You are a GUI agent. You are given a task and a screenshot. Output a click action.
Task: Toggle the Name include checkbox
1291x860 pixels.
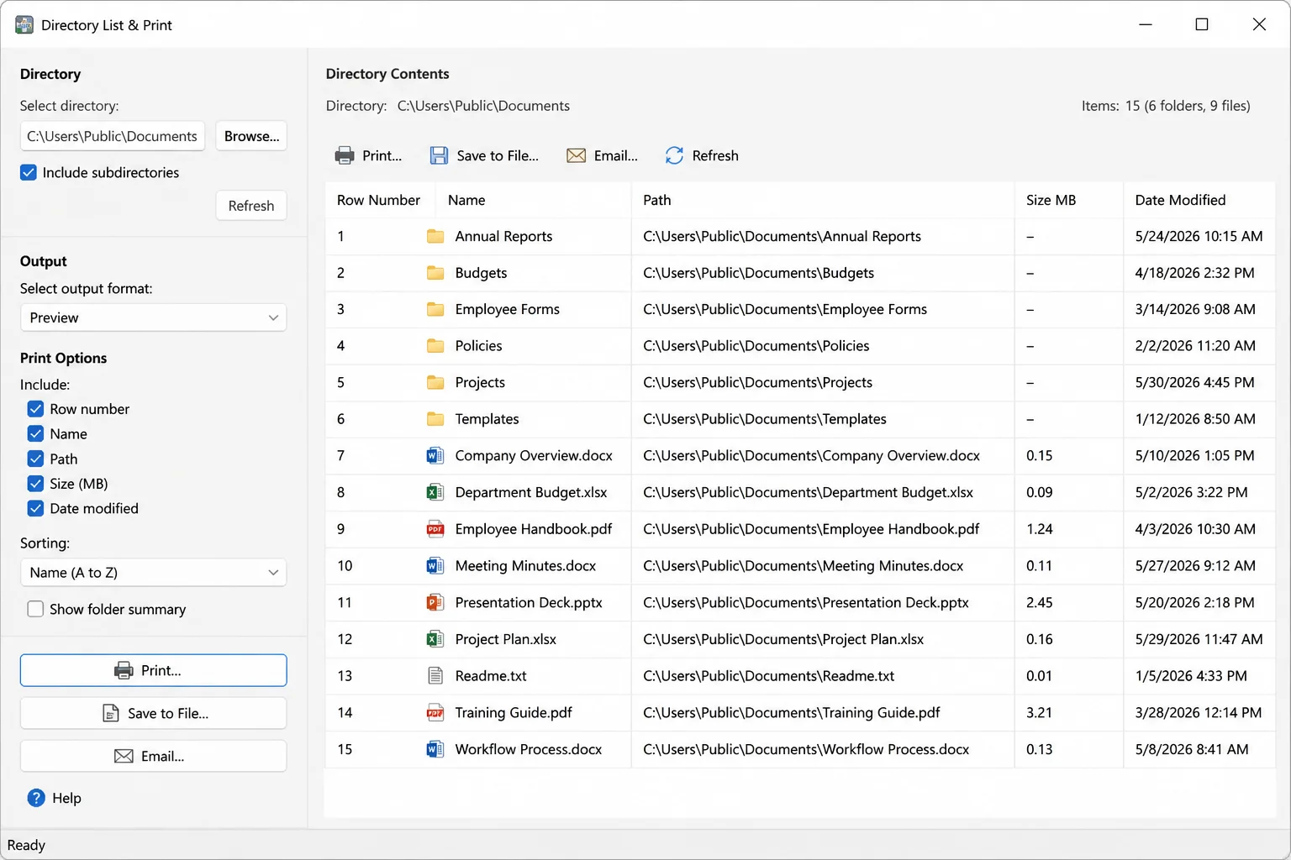pos(35,433)
